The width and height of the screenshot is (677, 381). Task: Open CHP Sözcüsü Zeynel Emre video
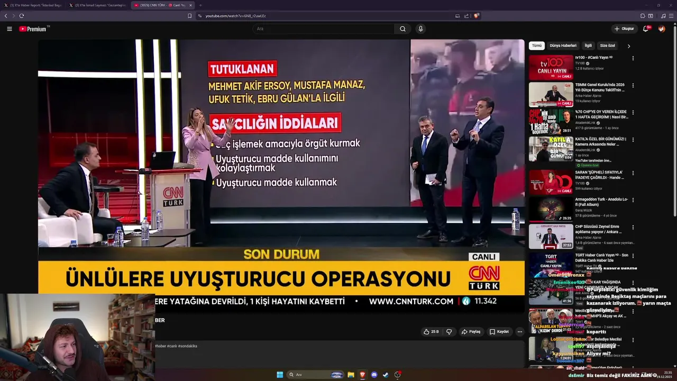click(598, 229)
